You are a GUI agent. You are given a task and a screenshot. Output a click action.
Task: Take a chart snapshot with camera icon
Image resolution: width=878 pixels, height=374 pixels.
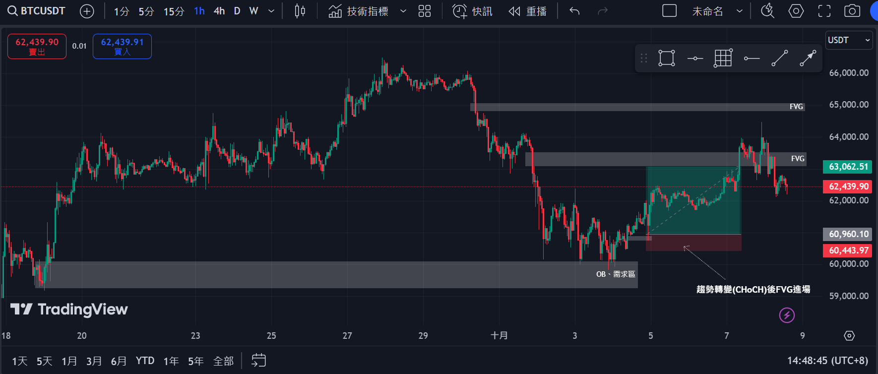(x=852, y=11)
